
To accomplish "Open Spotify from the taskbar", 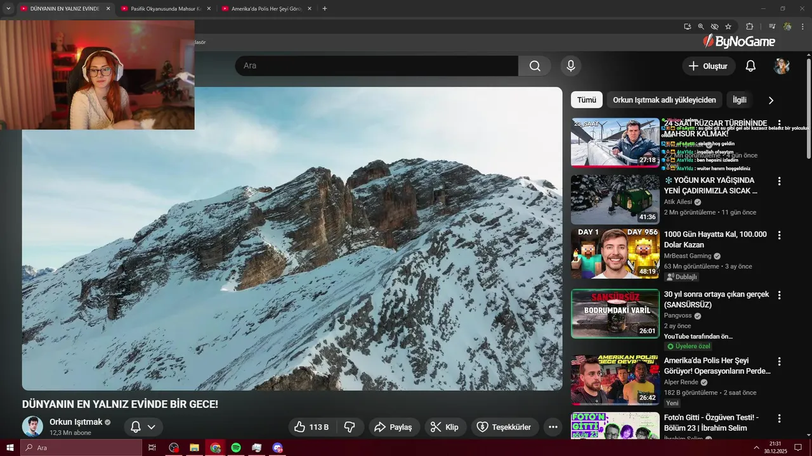I will pyautogui.click(x=236, y=448).
